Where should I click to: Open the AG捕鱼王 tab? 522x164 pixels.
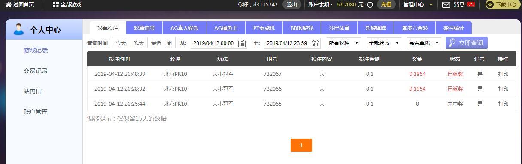226,28
